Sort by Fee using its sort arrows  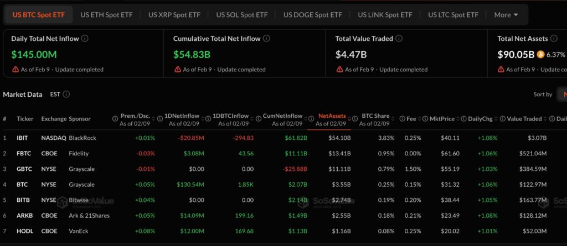coord(420,119)
